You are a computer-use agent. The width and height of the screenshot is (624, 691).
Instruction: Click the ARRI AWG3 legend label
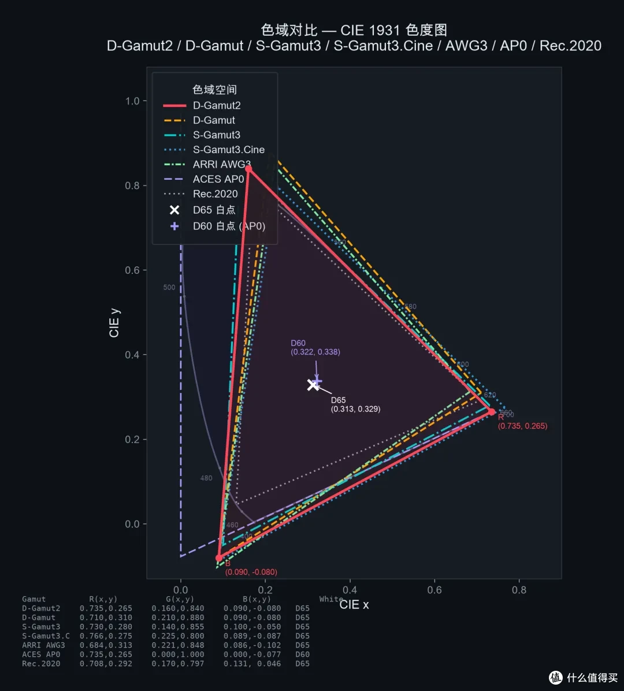pos(222,165)
